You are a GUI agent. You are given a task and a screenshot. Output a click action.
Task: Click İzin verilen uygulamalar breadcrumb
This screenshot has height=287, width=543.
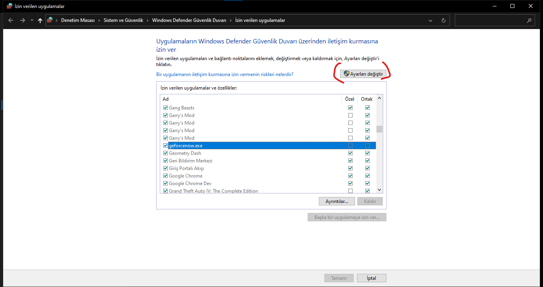point(260,20)
